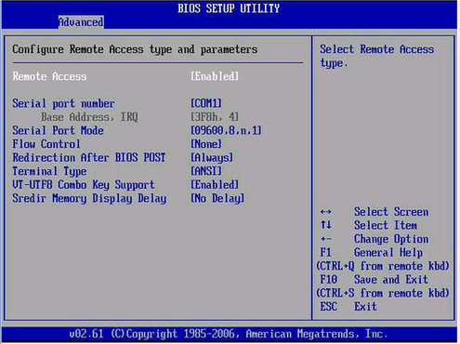Click the F10 Save and Exit hint

tap(374, 280)
